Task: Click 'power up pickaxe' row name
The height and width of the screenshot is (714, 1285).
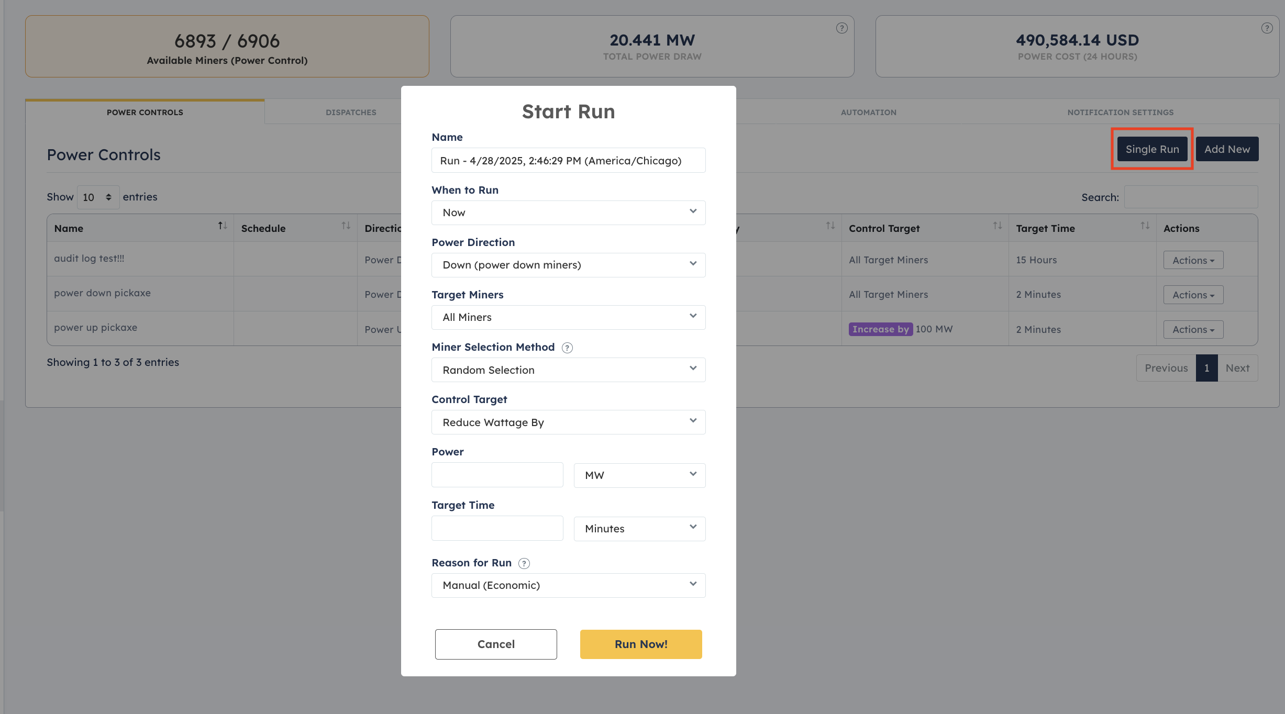Action: (x=95, y=328)
